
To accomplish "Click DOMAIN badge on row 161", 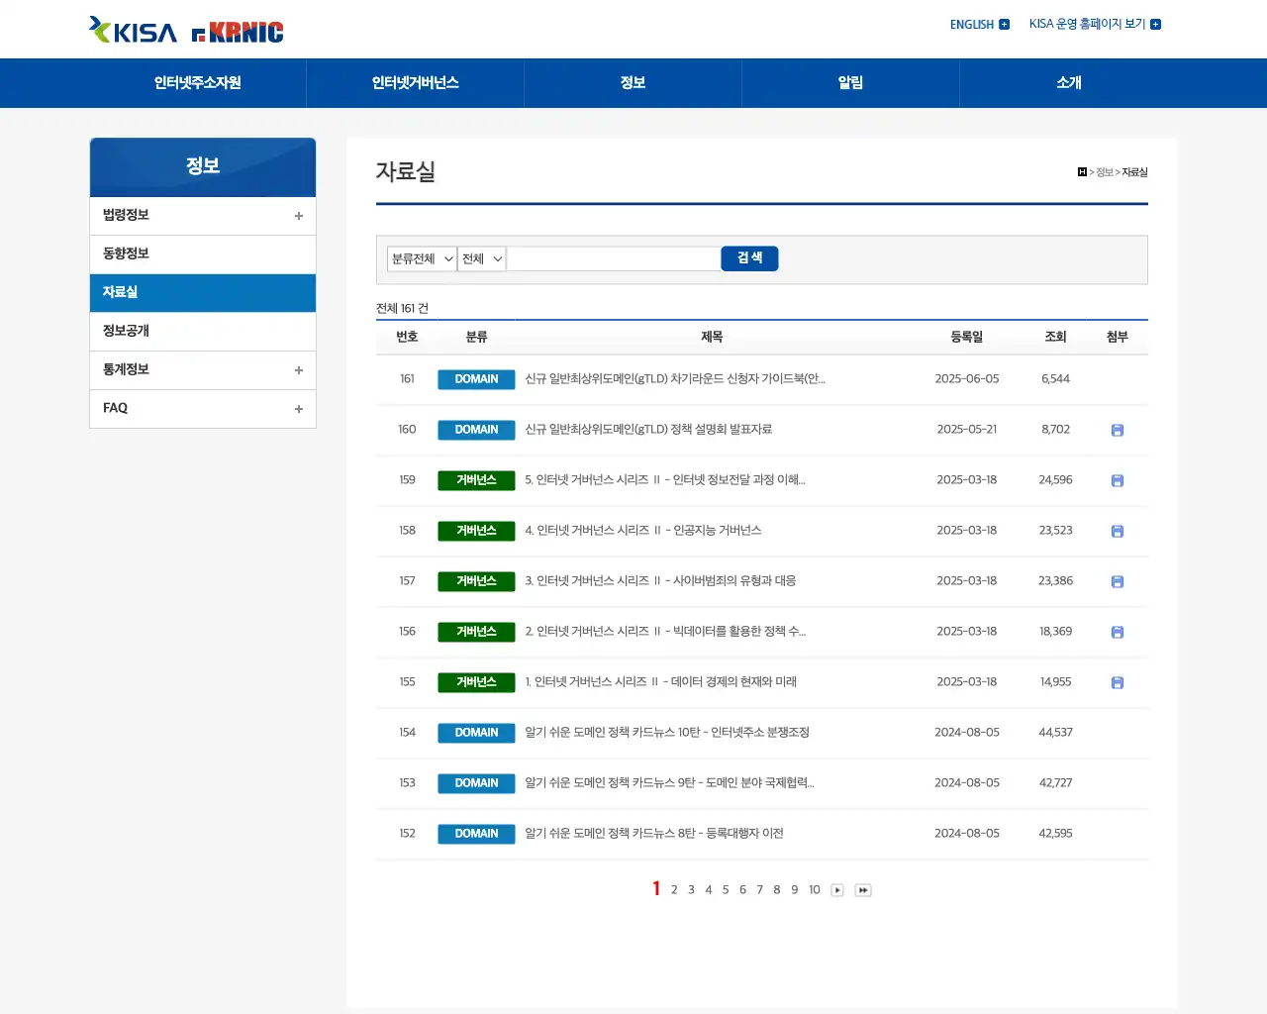I will [476, 379].
